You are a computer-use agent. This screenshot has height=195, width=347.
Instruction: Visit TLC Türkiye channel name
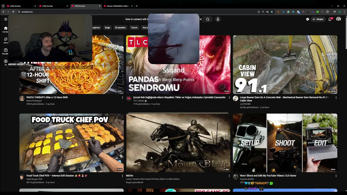[139, 101]
